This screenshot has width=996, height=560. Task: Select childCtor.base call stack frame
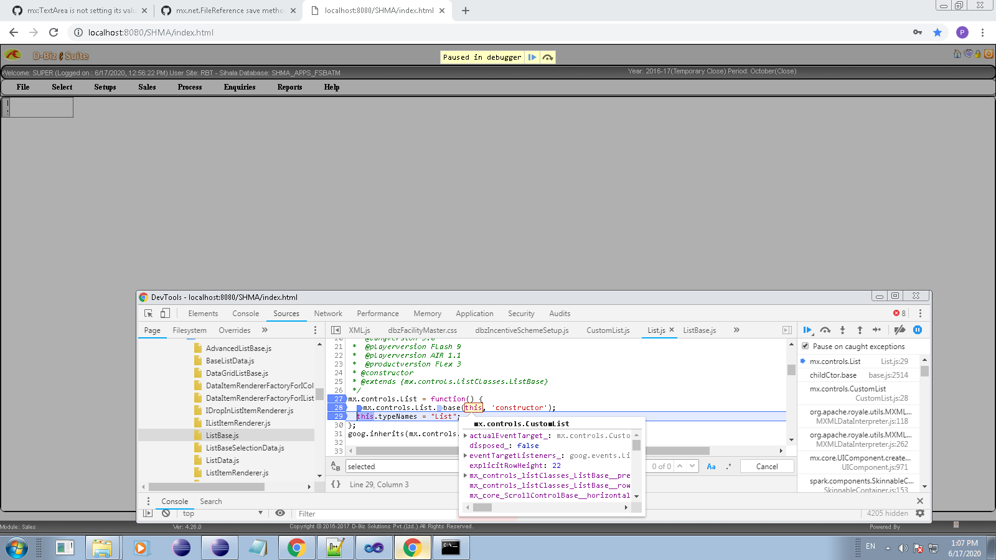pyautogui.click(x=859, y=375)
